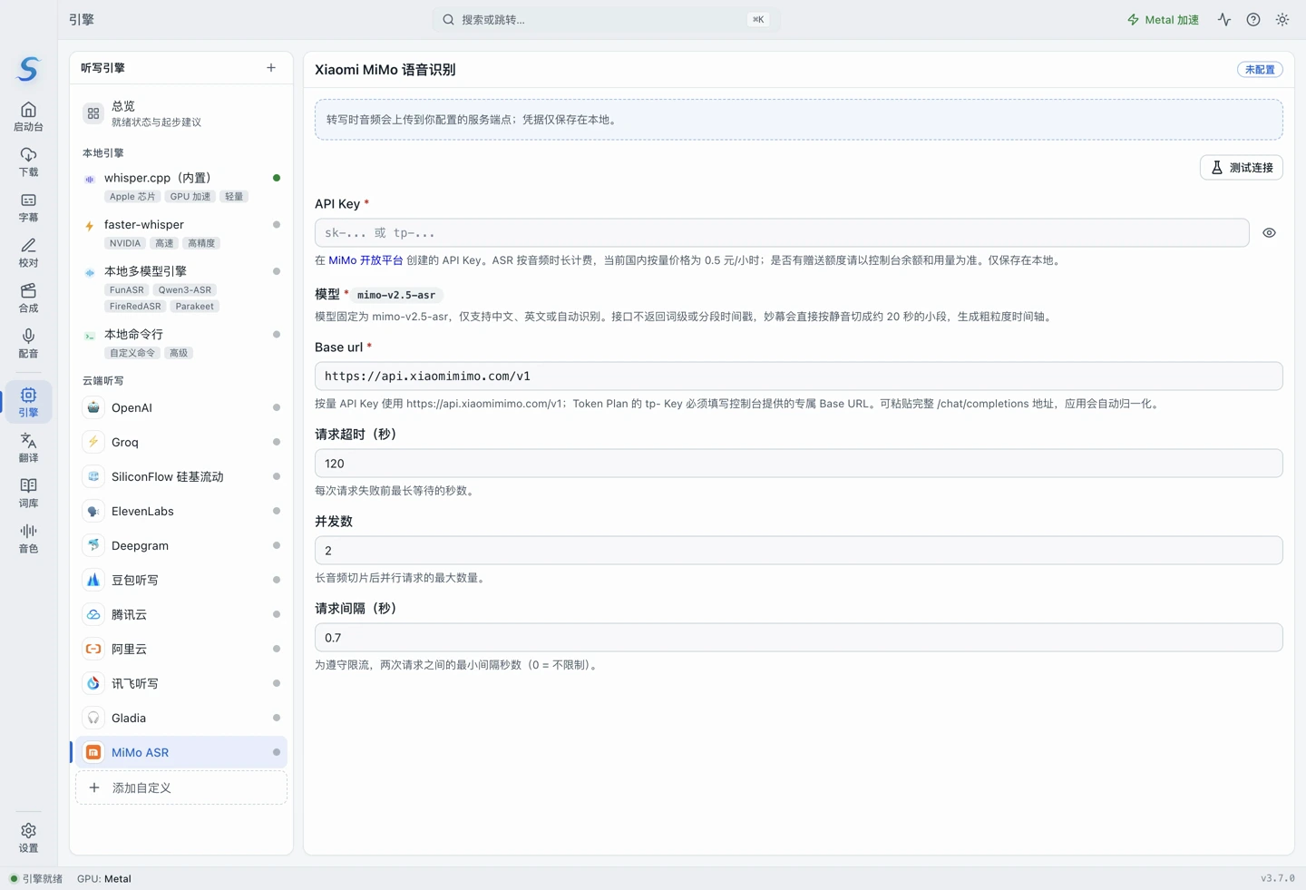This screenshot has height=890, width=1306.
Task: Open the 合成 compose section
Action: (x=28, y=298)
